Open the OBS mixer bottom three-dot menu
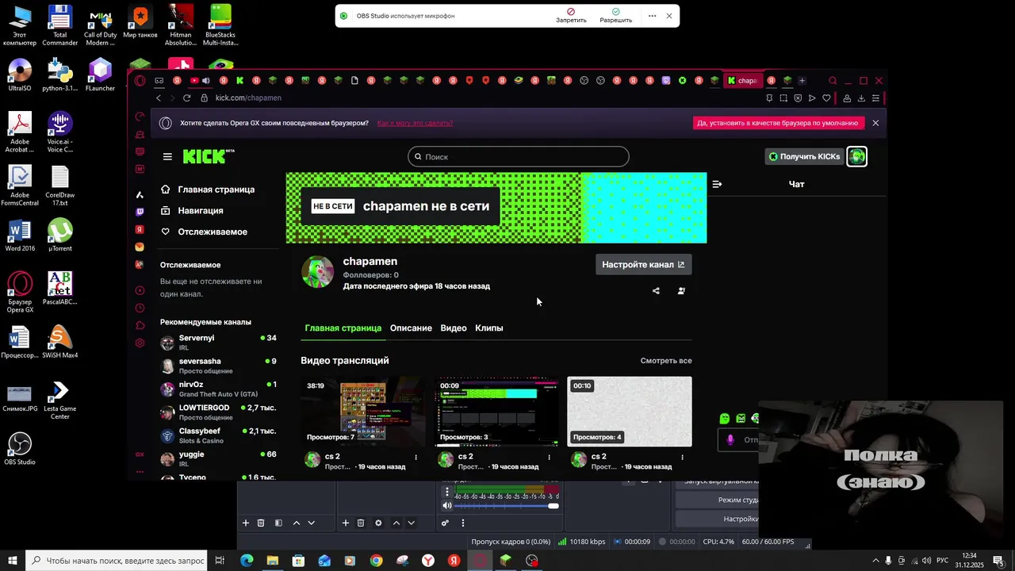1015x571 pixels. coord(463,523)
